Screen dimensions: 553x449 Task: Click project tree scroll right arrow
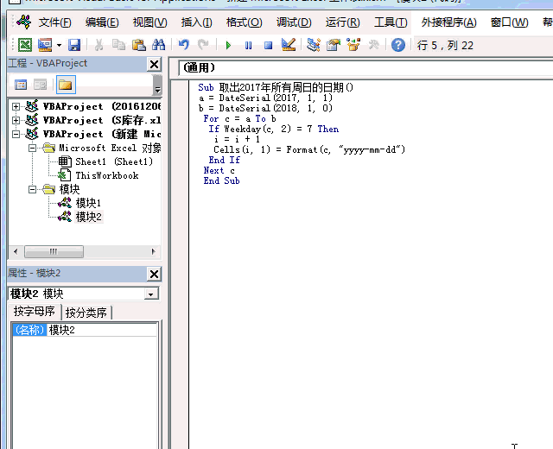pyautogui.click(x=153, y=251)
